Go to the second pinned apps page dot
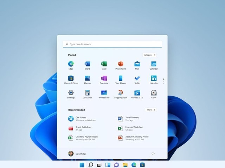This screenshot has height=168, width=225. (164, 81)
